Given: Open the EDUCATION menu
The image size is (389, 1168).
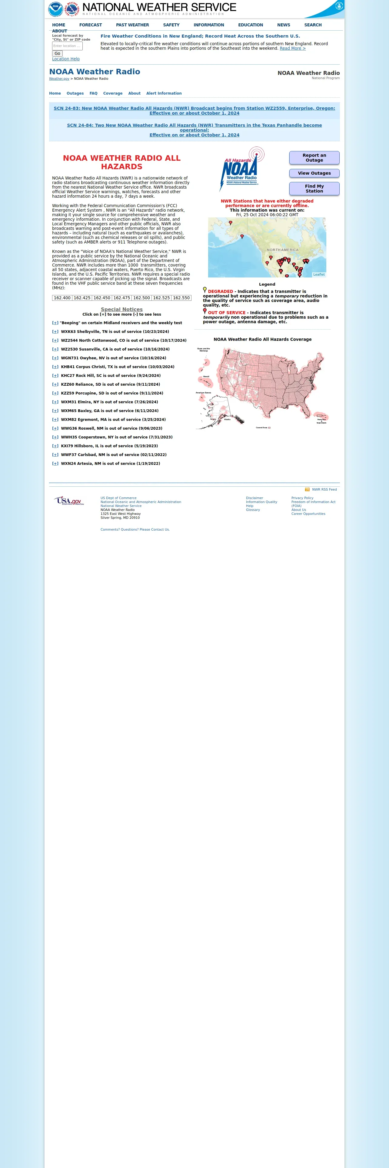Looking at the screenshot, I should (x=251, y=25).
